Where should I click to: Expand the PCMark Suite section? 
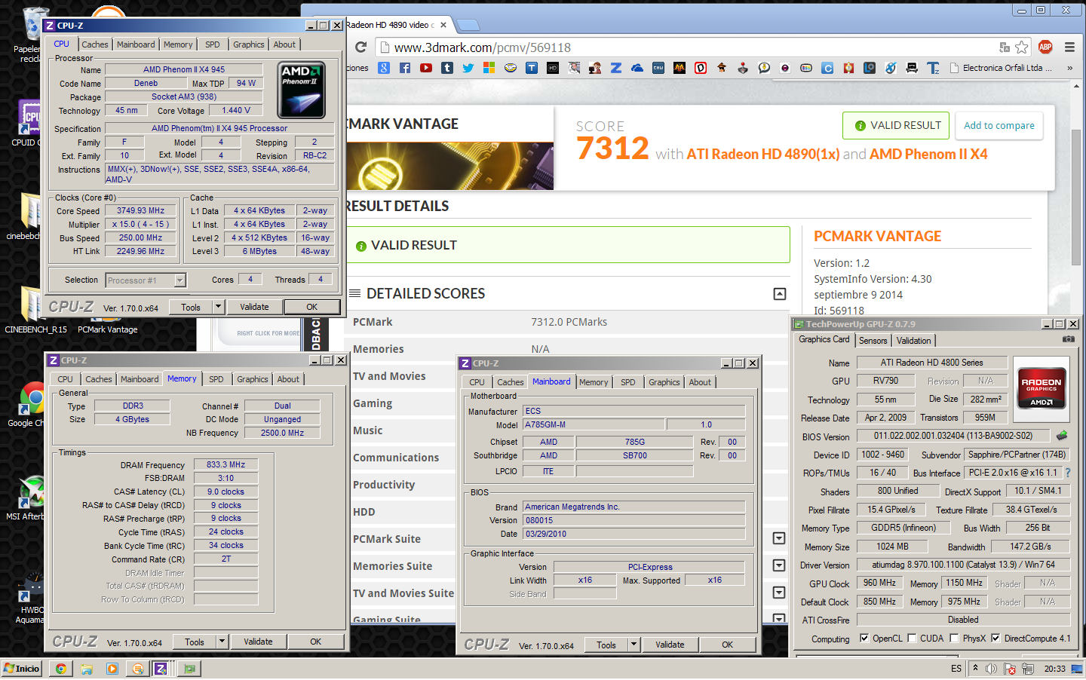[x=779, y=538]
